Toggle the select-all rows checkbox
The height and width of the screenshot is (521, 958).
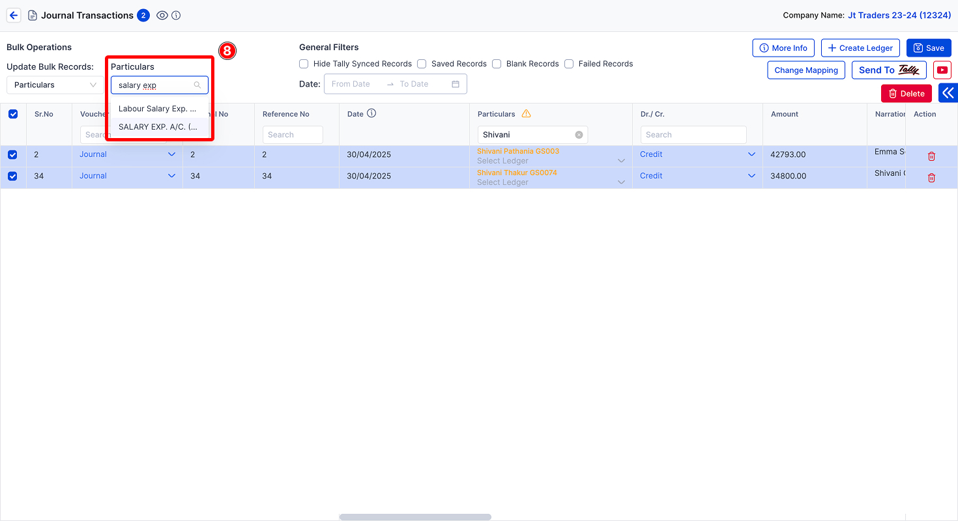point(13,114)
